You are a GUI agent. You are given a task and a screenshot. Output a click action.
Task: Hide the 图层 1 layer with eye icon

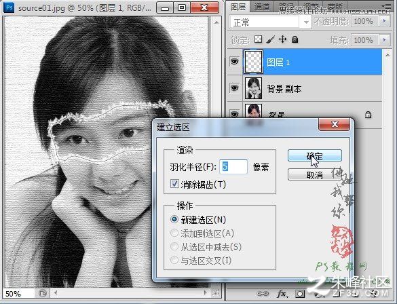coord(234,62)
